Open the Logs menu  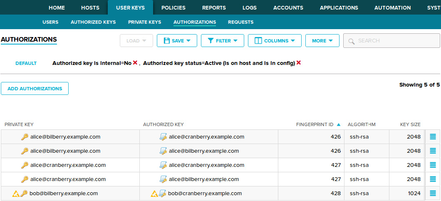coord(250,7)
